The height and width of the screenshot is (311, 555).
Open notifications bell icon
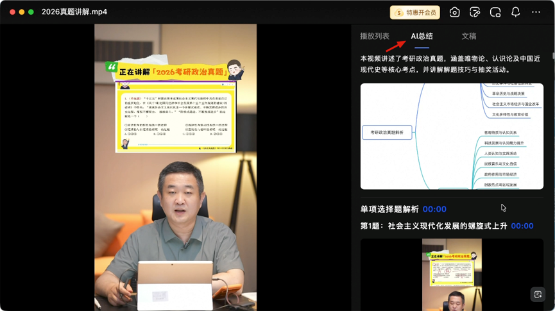coord(516,12)
